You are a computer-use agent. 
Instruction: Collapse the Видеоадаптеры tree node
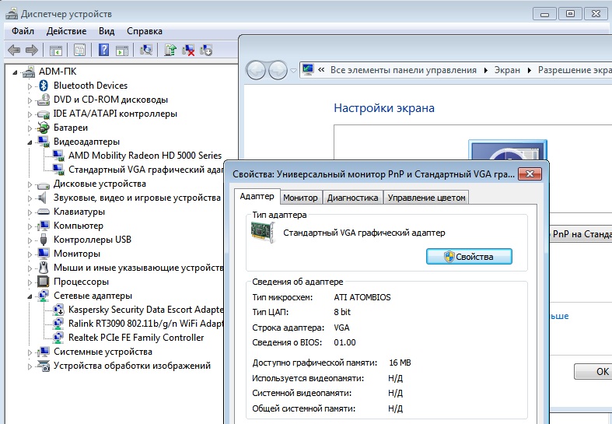point(31,142)
